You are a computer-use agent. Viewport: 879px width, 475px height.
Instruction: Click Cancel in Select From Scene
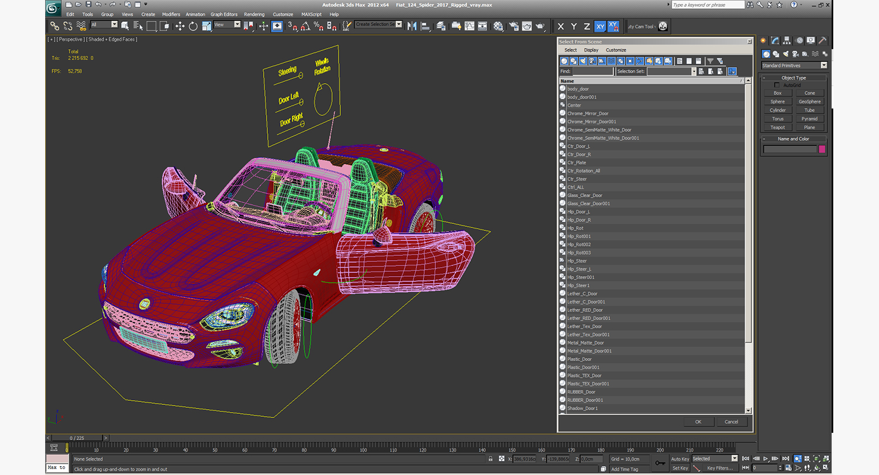731,422
